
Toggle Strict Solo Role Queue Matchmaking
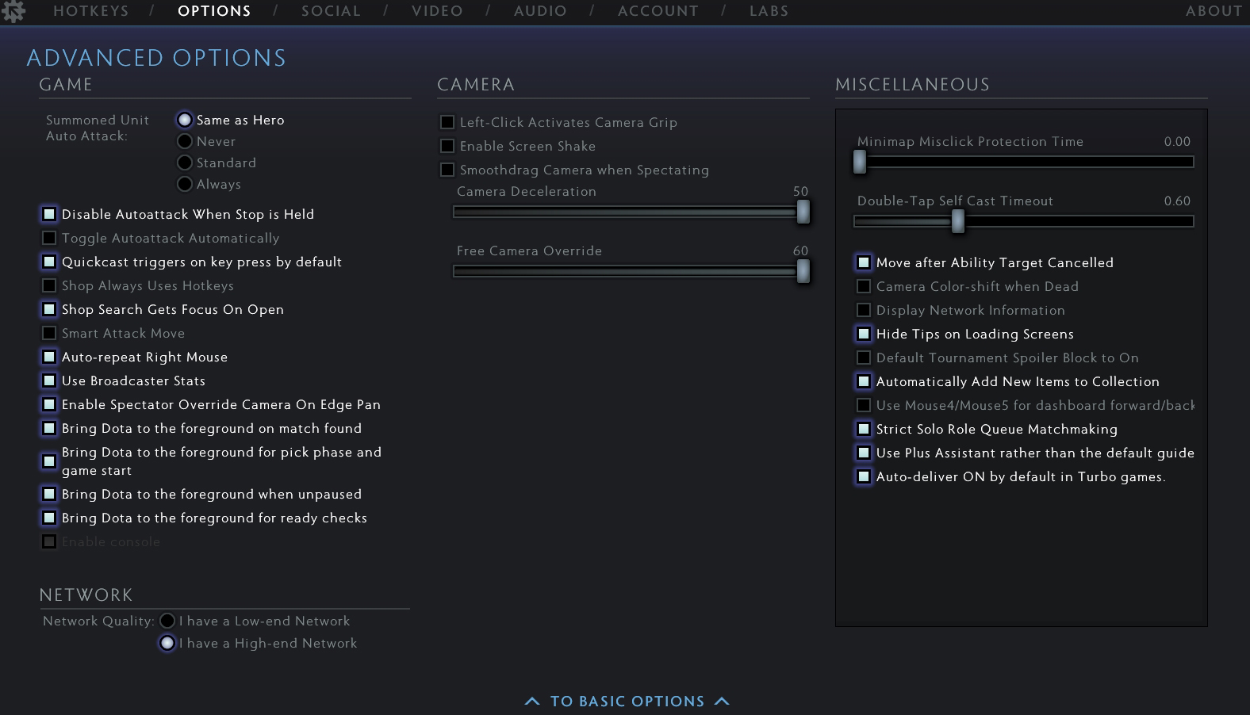(x=864, y=429)
